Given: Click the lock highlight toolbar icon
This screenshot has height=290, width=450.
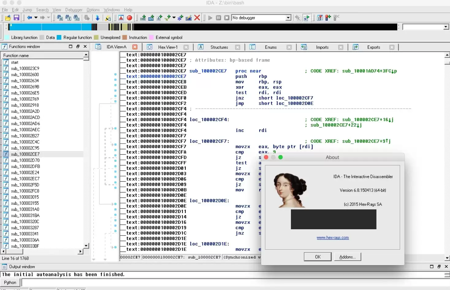Looking at the screenshot, I should coord(108,18).
